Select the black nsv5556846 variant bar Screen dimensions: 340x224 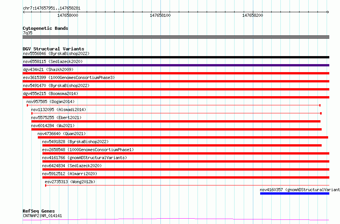[x=176, y=57]
